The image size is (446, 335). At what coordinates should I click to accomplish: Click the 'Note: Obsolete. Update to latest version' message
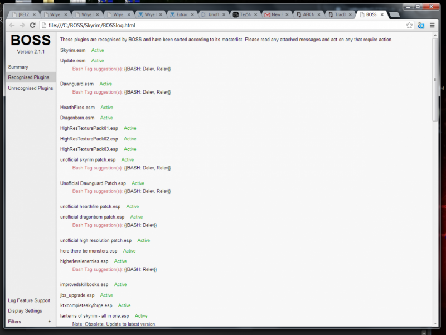(114, 324)
